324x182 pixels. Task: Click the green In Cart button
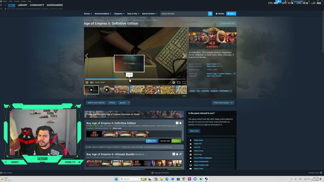point(176,141)
